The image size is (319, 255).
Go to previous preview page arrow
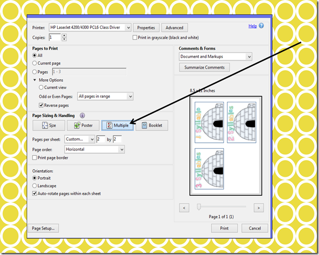pos(184,208)
